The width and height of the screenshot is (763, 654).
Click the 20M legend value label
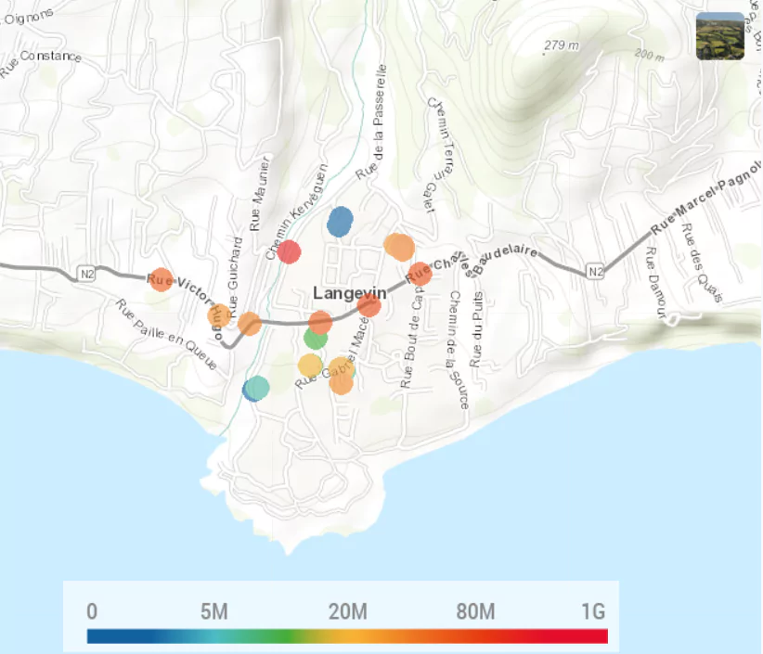(x=347, y=611)
